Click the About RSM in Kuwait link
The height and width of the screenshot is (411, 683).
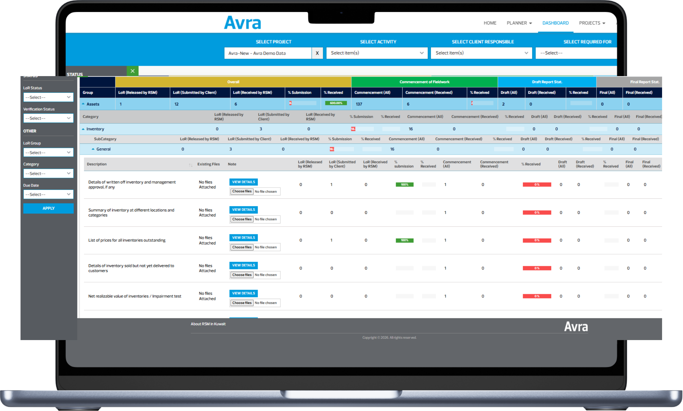pyautogui.click(x=208, y=324)
